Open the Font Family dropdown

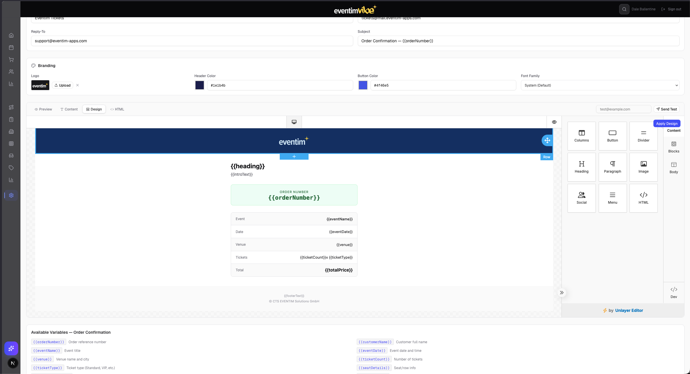[x=600, y=85]
